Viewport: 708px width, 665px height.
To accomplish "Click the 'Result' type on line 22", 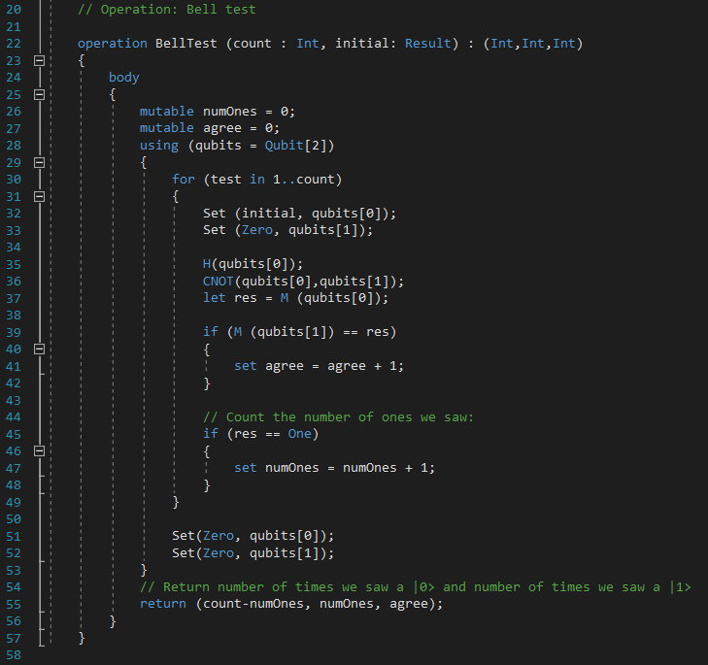I will (x=427, y=44).
